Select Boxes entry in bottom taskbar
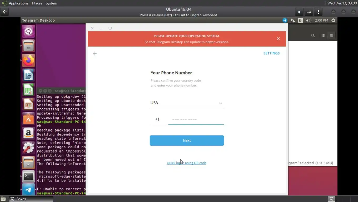358x202 pixels. pos(31,199)
